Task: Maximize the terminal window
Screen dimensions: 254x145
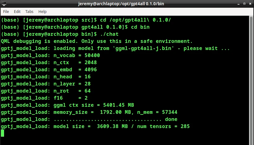Action: click(244, 4)
